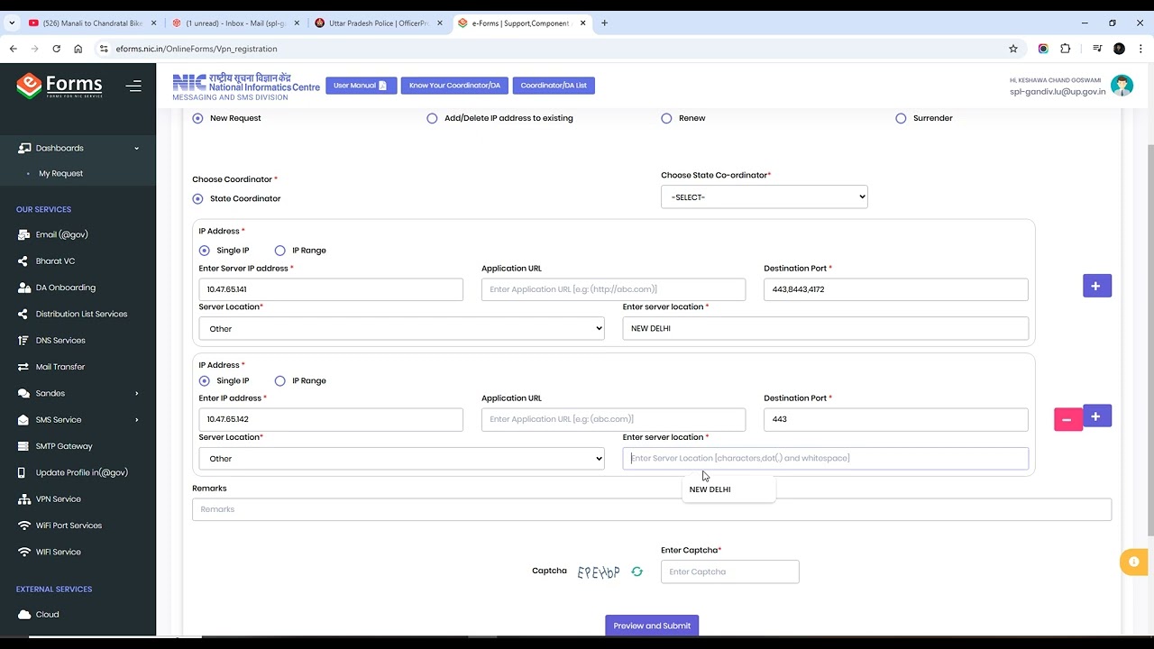
Task: Expand the SMS Service submenu arrow
Action: pos(137,420)
